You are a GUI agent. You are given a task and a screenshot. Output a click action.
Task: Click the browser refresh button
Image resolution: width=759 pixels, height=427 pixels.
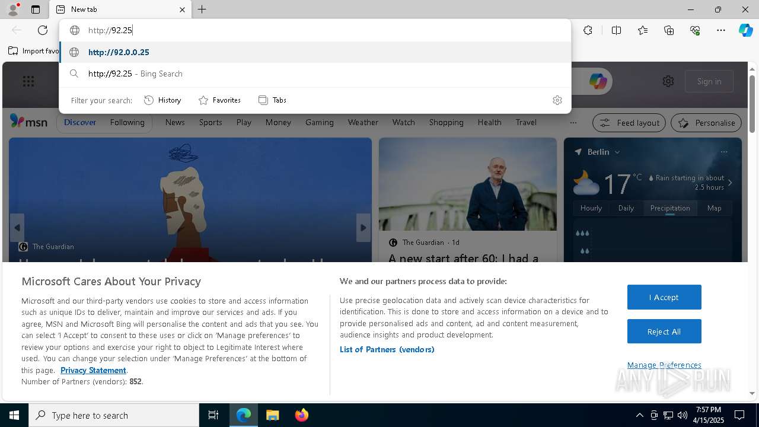tap(43, 30)
